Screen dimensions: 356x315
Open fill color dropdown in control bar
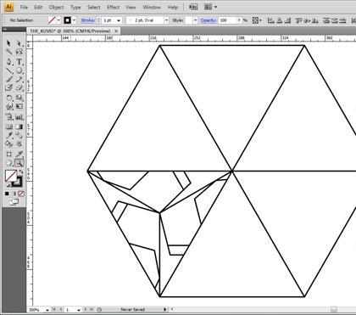[x=58, y=20]
